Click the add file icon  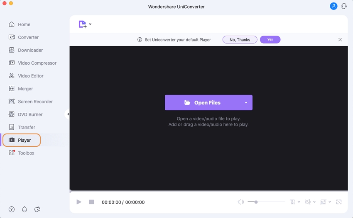click(83, 24)
